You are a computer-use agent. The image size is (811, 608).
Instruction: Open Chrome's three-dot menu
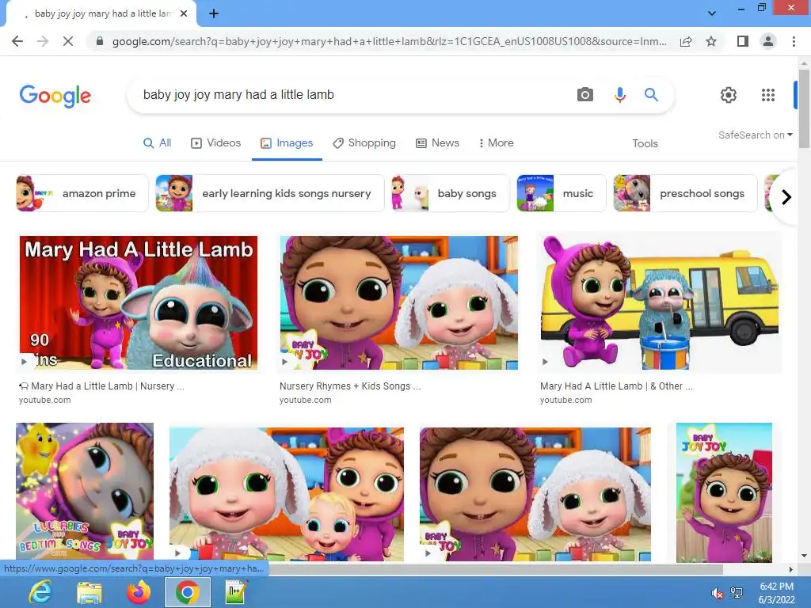point(794,41)
